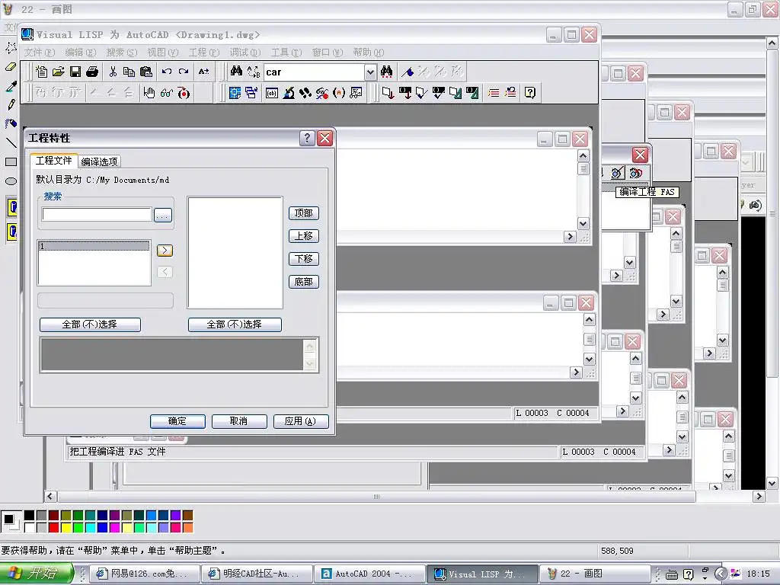
Task: Click the Replace A-to-B icon
Action: (254, 72)
